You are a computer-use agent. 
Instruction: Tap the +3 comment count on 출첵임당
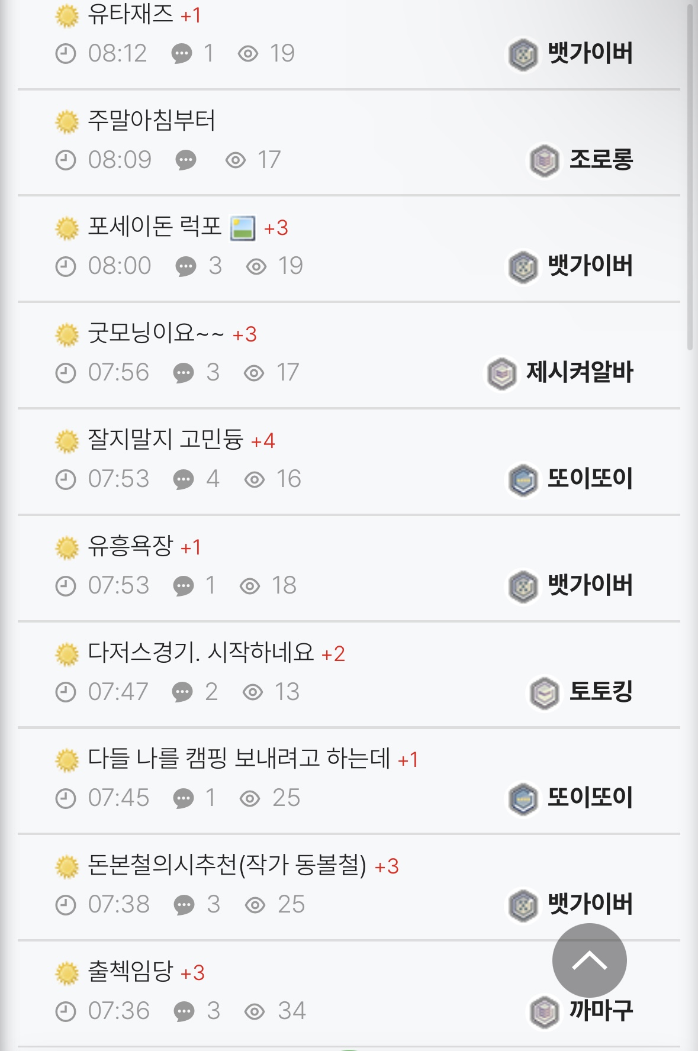click(x=192, y=973)
